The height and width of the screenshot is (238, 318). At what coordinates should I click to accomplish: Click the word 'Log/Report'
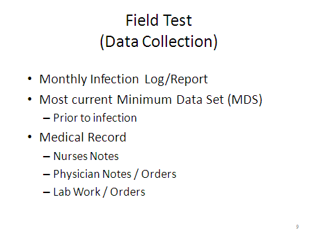point(176,79)
